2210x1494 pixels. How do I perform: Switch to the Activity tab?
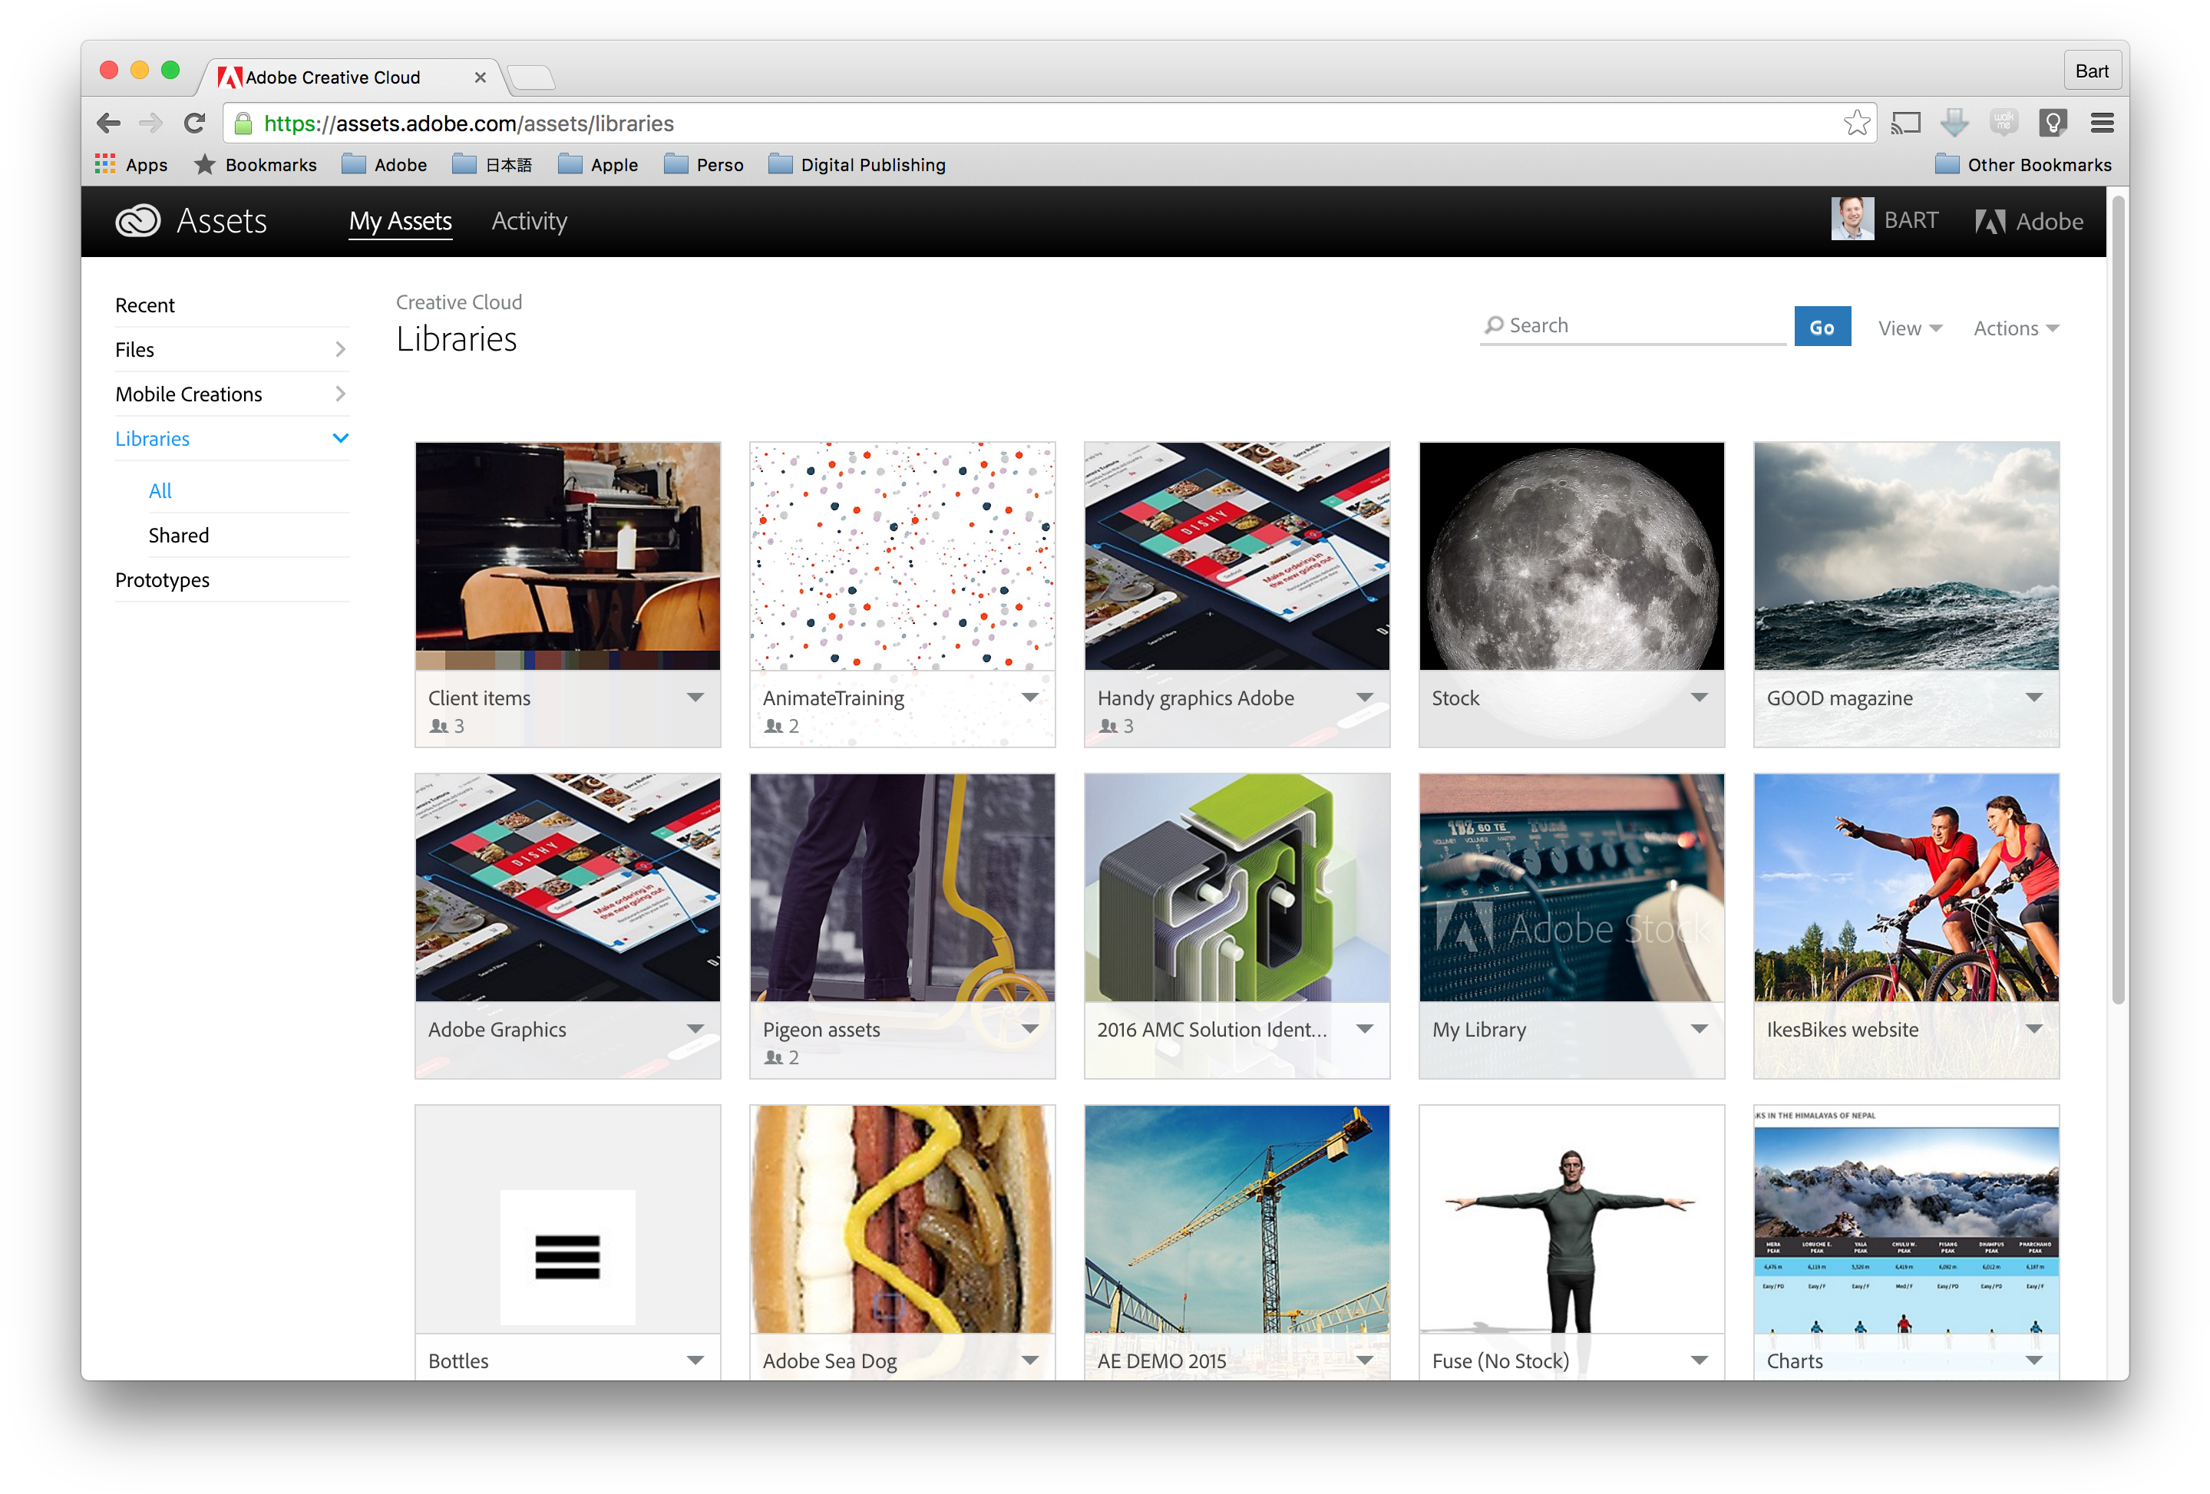[x=529, y=222]
